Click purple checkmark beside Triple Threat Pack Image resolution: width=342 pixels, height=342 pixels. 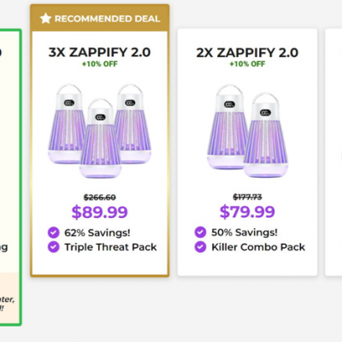[x=54, y=247]
